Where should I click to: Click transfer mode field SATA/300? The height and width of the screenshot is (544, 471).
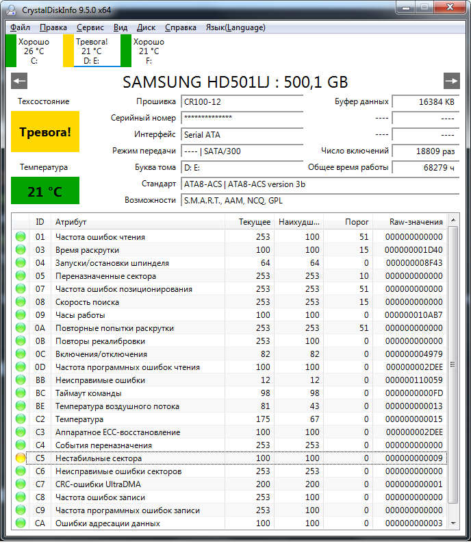pos(242,151)
